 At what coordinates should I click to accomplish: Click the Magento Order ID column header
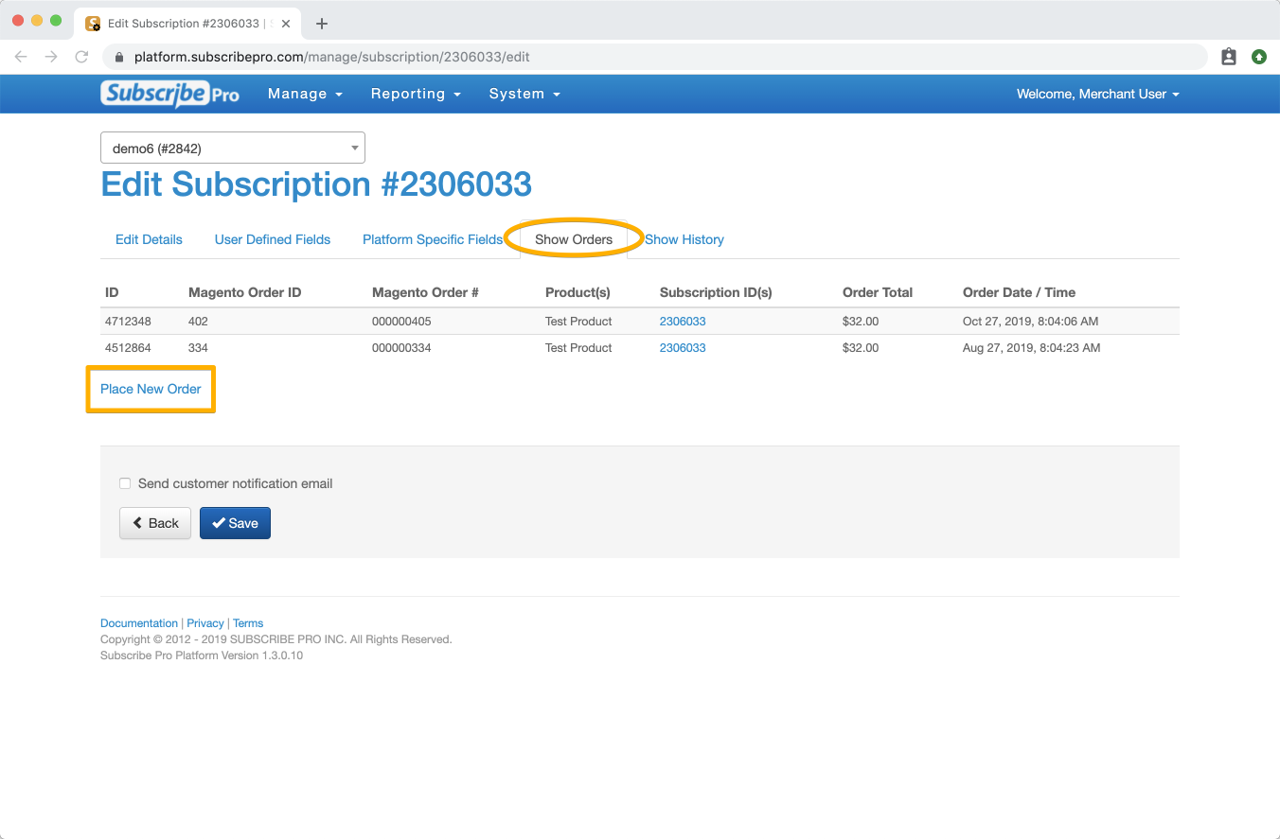coord(245,292)
